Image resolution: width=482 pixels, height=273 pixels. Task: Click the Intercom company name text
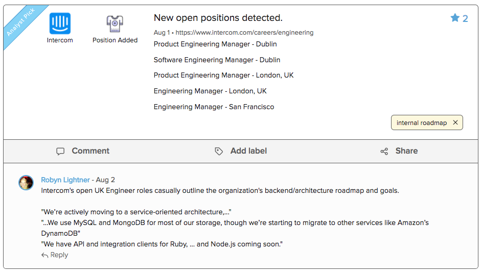60,40
